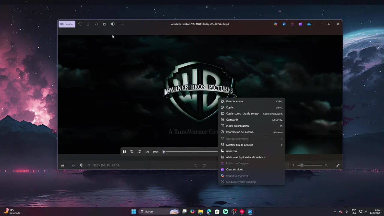Enter full screen with expand icon

[x=338, y=165]
